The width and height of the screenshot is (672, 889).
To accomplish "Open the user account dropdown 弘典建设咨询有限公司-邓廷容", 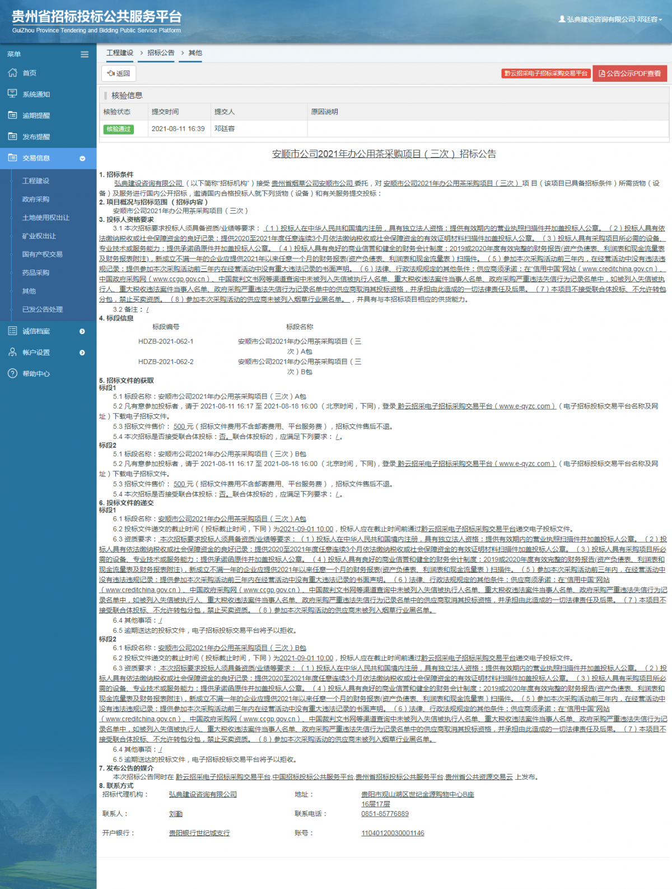I will (611, 19).
